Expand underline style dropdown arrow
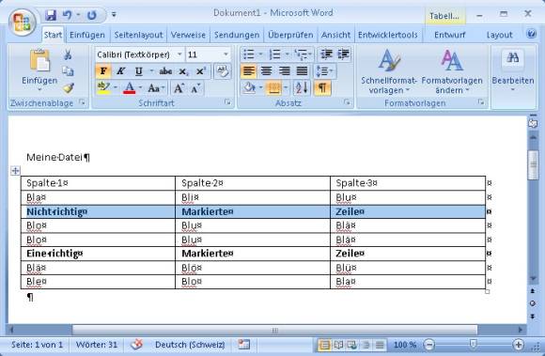 pos(151,71)
